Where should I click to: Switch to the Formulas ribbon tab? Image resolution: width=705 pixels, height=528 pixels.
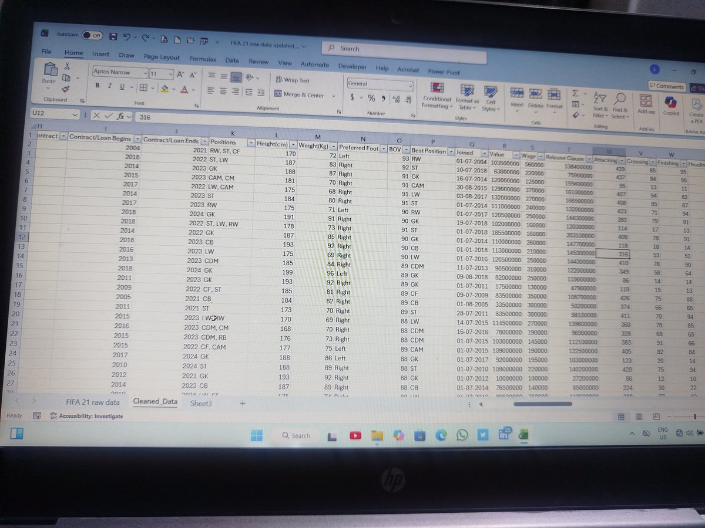[203, 59]
